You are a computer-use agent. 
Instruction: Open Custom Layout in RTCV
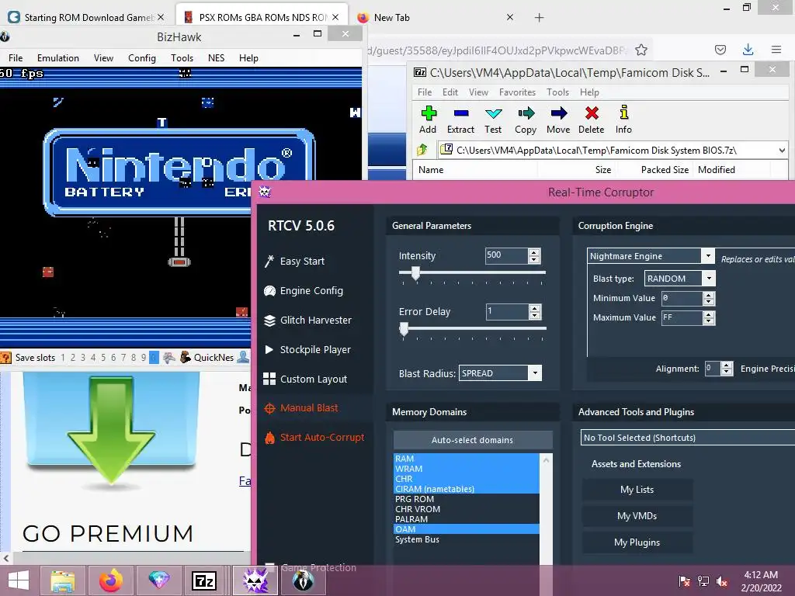coord(305,379)
